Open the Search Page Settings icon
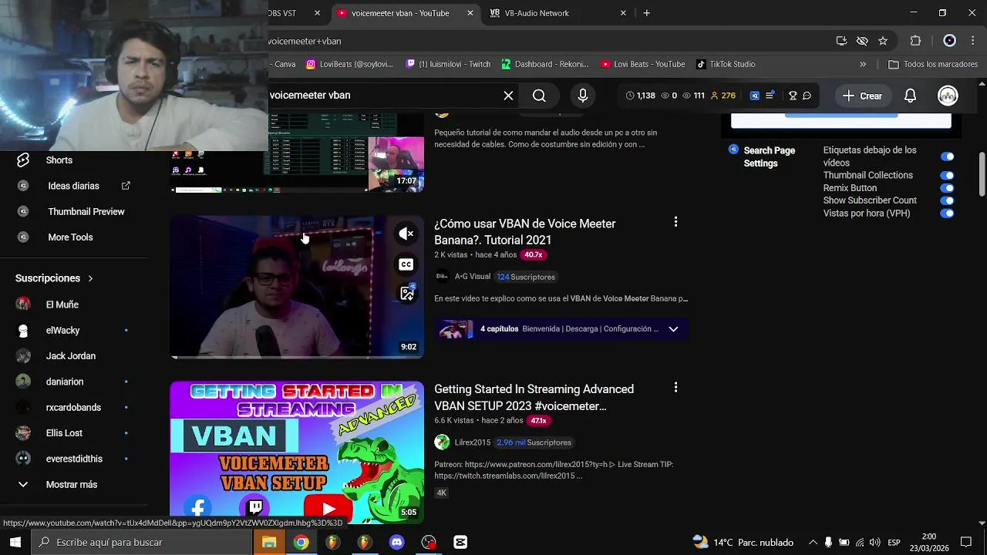Screen dimensions: 987x555 click(733, 150)
